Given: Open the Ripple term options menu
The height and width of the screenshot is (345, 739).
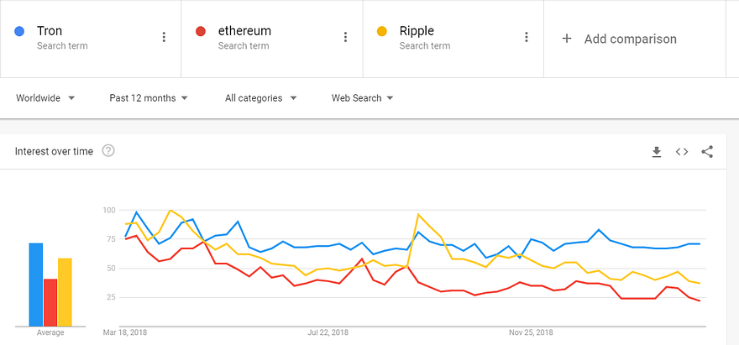Looking at the screenshot, I should 527,37.
